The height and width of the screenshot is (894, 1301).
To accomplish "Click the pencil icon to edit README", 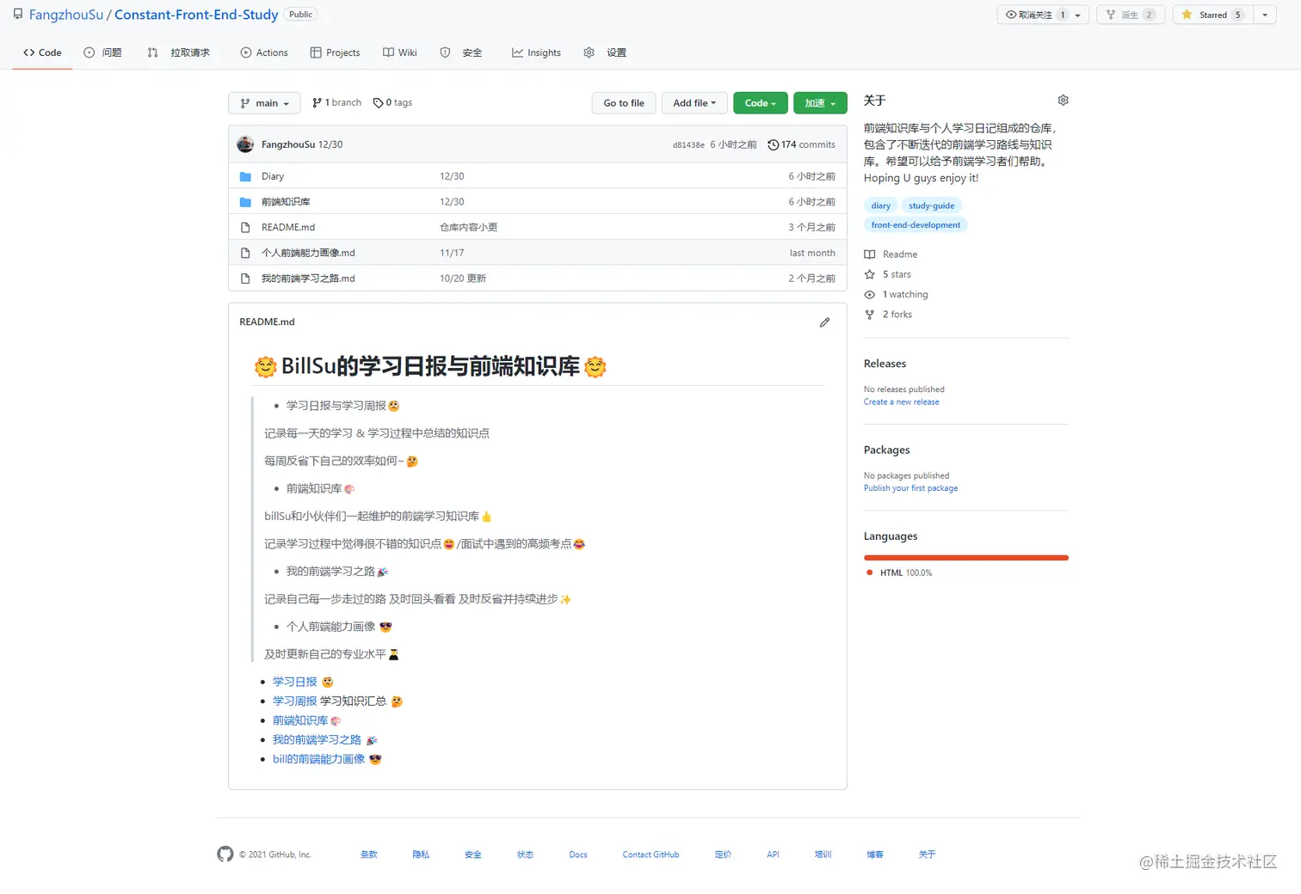I will coord(824,322).
